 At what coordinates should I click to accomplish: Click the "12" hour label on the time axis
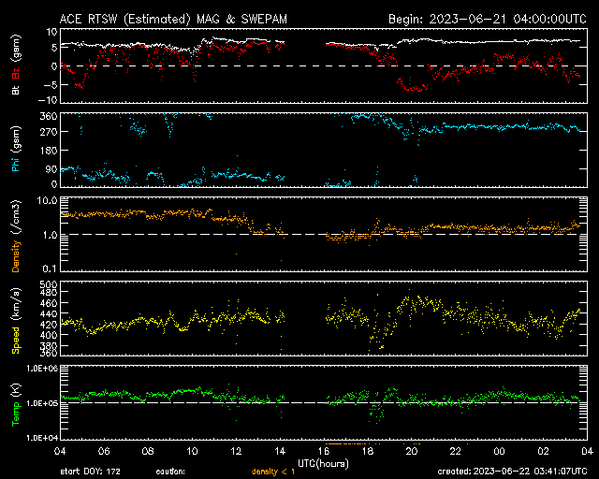point(236,452)
